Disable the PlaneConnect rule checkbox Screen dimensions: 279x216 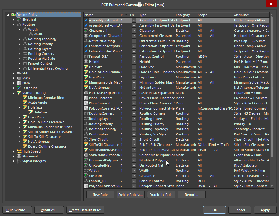click(134, 103)
